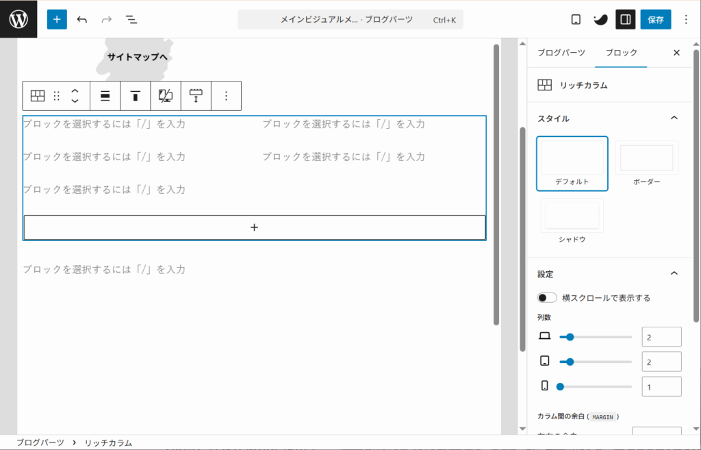This screenshot has width=701, height=450.
Task: Move block up with the up chevron
Action: tap(75, 91)
